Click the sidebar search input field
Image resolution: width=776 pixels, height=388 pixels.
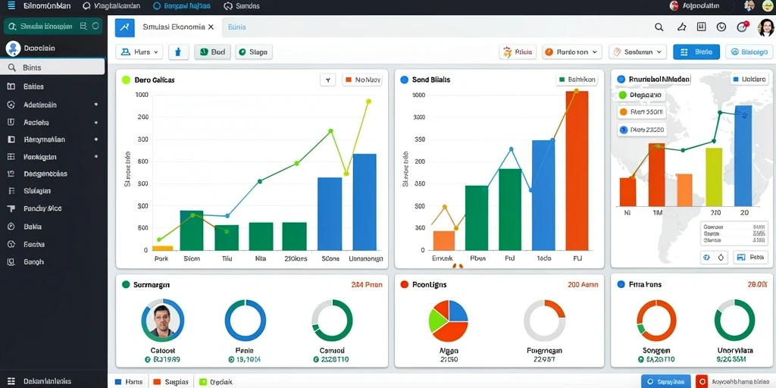point(52,27)
